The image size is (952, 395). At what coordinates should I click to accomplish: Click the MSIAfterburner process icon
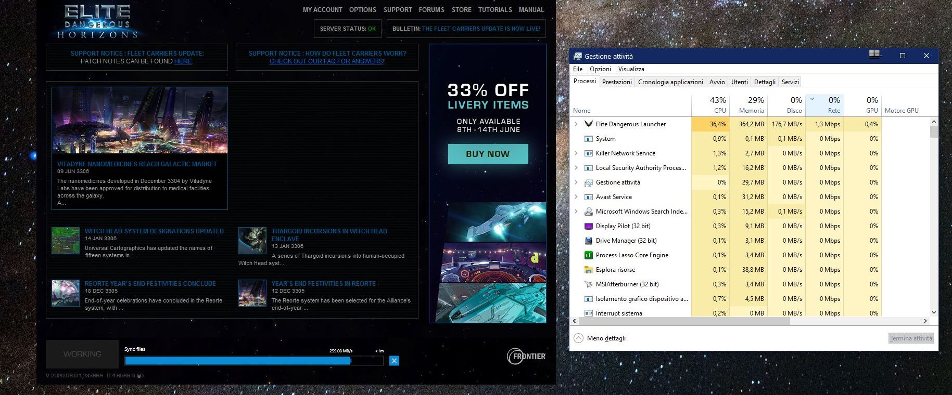(589, 284)
